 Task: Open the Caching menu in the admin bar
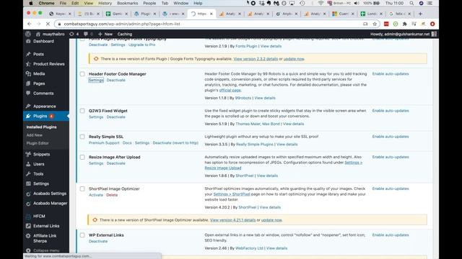coord(125,34)
